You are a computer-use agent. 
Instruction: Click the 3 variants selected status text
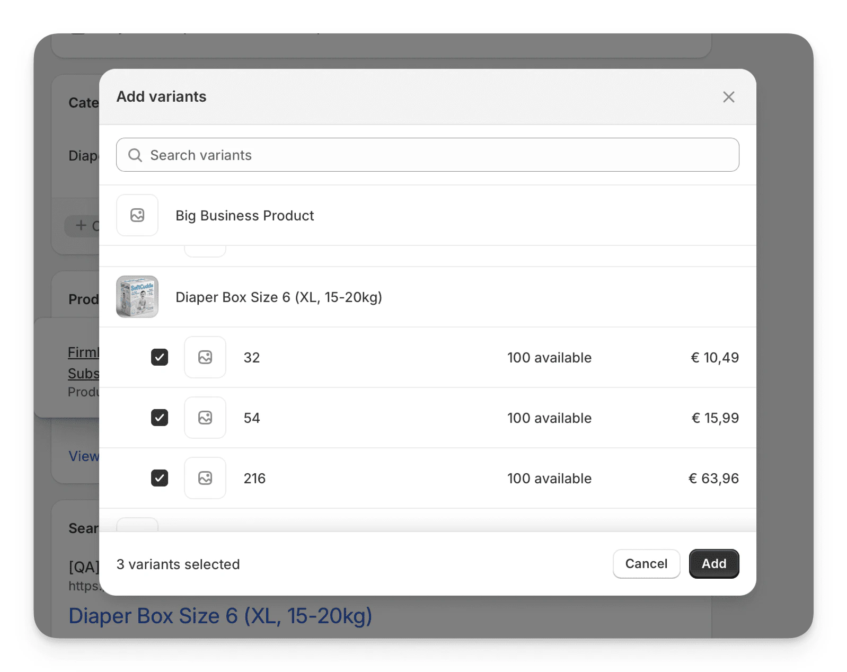point(178,564)
